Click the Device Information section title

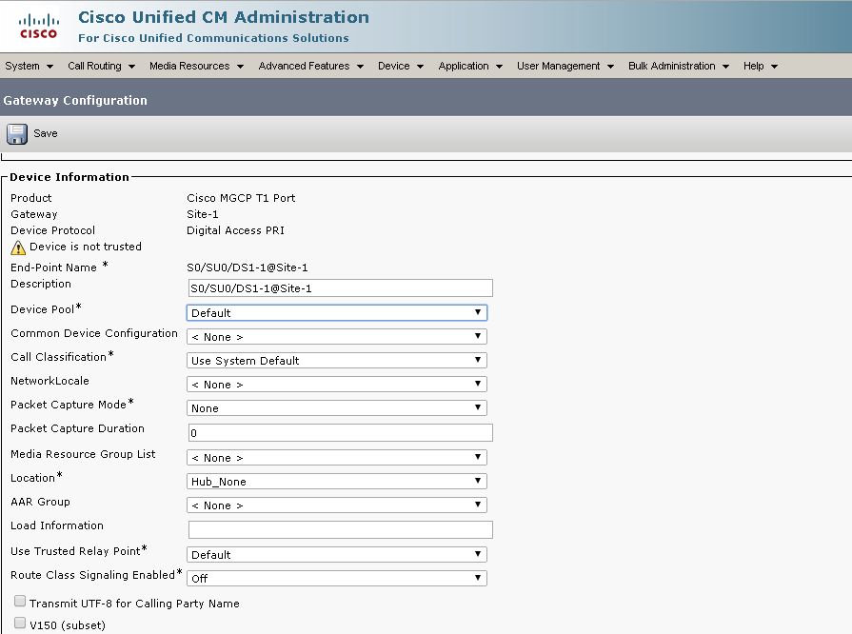point(69,177)
